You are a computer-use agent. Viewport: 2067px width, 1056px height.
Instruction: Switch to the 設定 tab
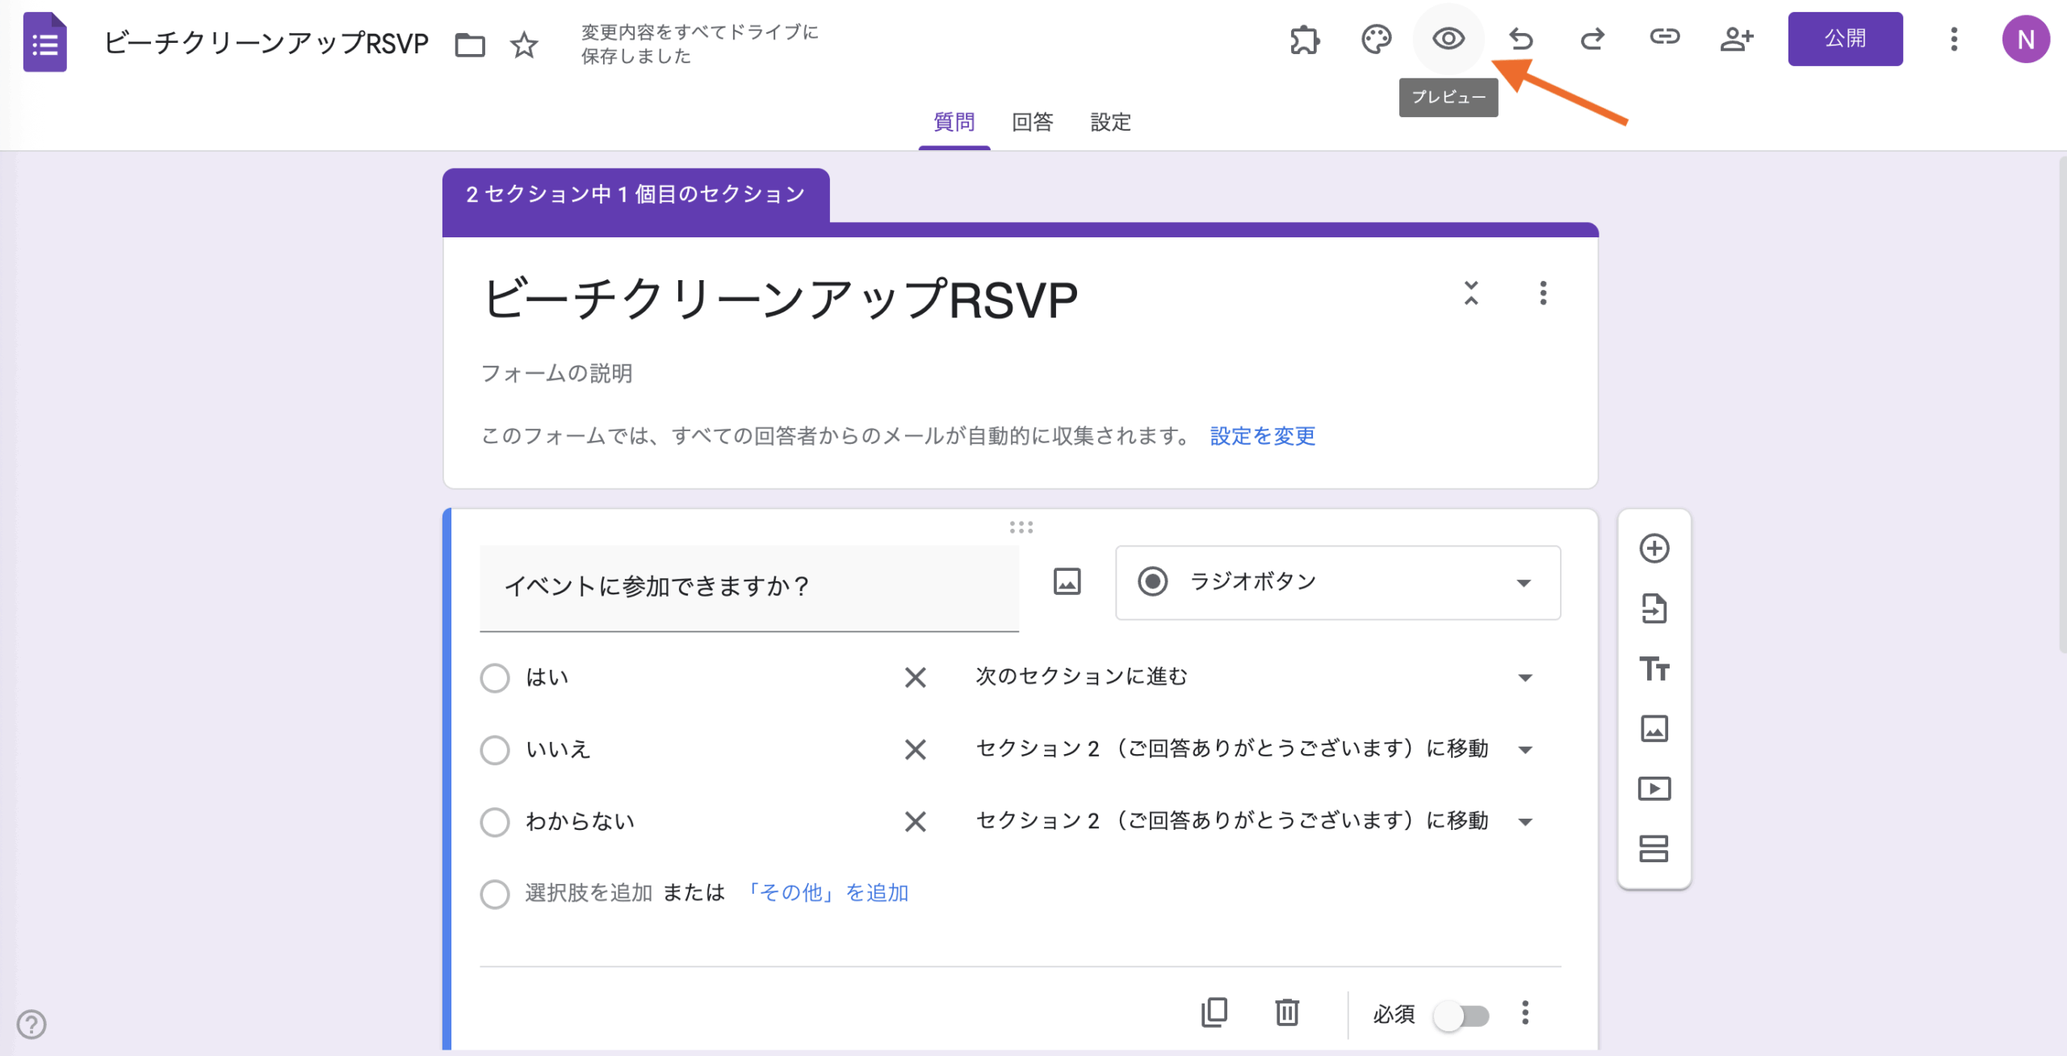1110,122
